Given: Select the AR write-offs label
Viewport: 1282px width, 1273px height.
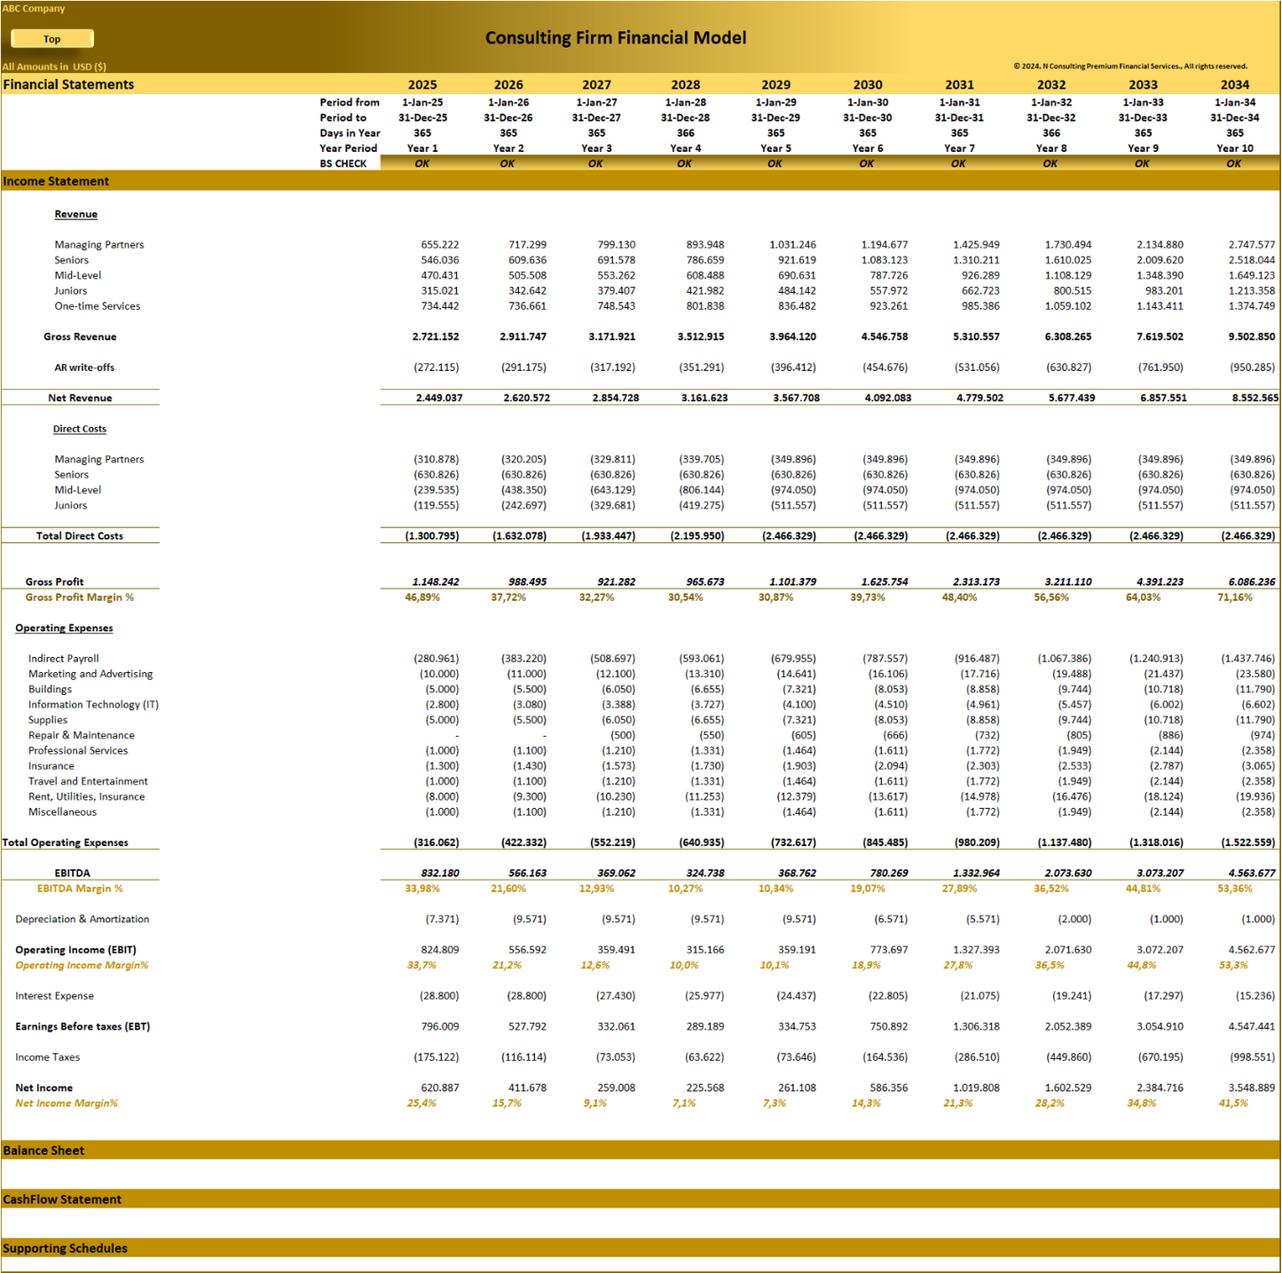Looking at the screenshot, I should click(x=84, y=368).
